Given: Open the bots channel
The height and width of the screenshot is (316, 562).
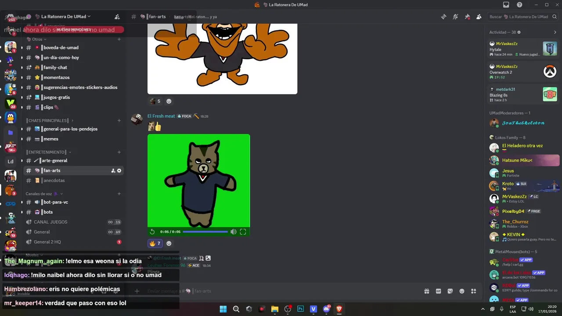Looking at the screenshot, I should click(x=73, y=212).
